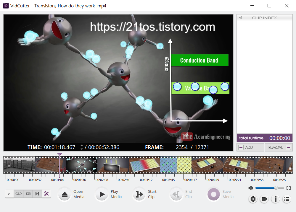The image size is (296, 212).
Task: Click the End Clip button
Action: [176, 194]
